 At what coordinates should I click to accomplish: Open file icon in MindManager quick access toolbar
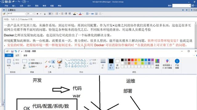point(3,2)
